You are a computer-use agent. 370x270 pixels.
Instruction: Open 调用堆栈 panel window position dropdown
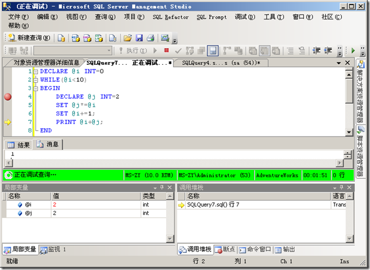tap(334, 188)
